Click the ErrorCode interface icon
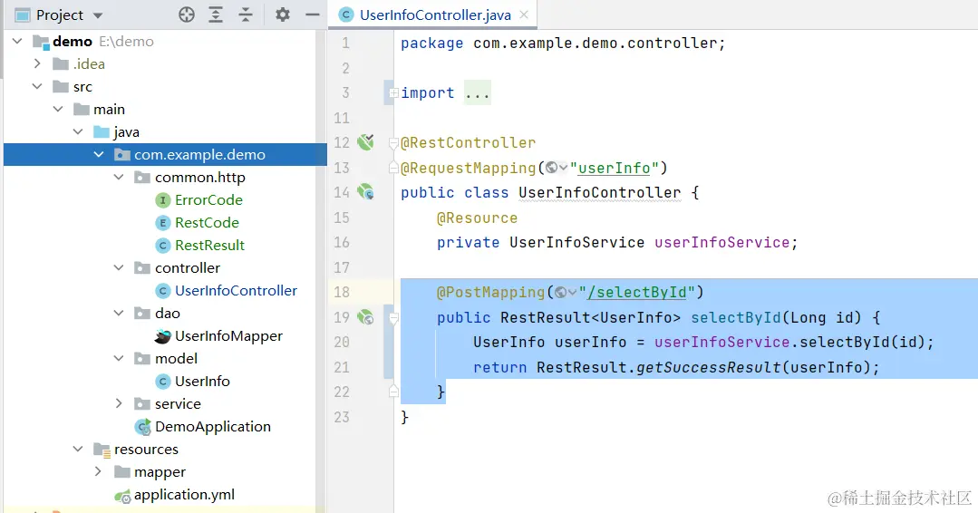 (x=162, y=200)
